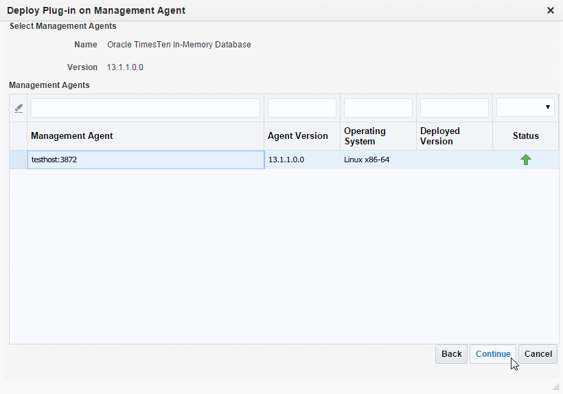Focus the Operating System filter field
This screenshot has height=394, width=563.
[378, 107]
